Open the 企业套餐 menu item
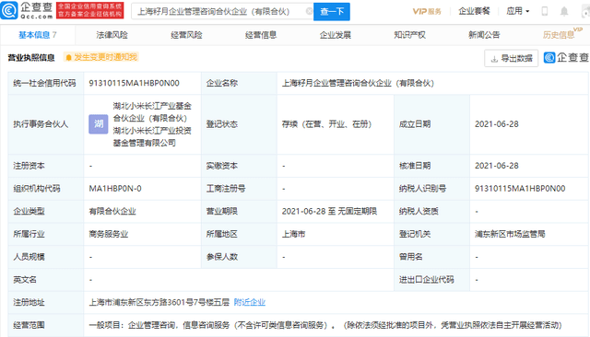The width and height of the screenshot is (590, 337). (x=474, y=11)
